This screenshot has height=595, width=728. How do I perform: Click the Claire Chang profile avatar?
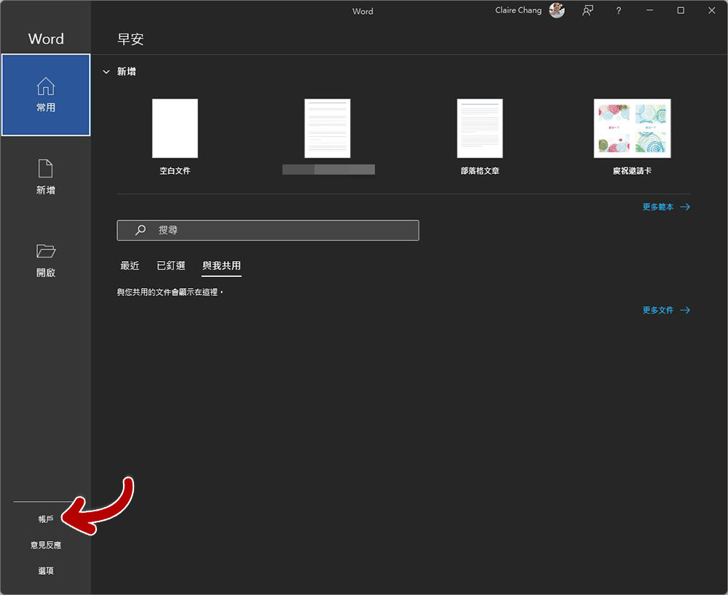[x=557, y=10]
